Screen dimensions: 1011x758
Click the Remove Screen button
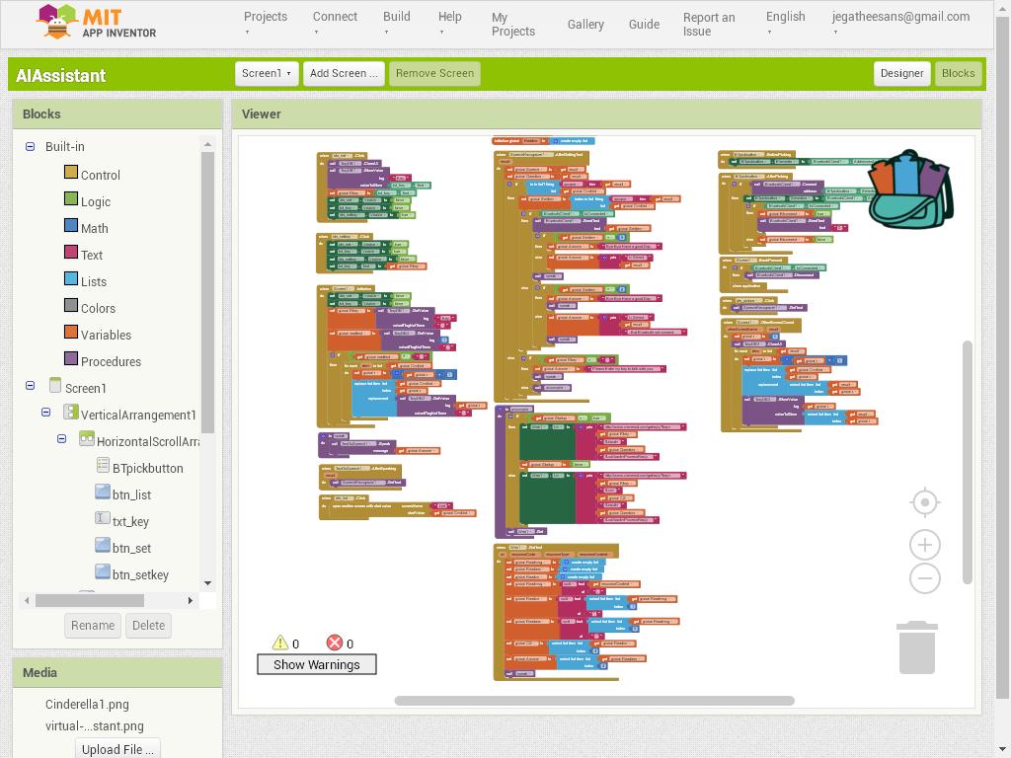(x=434, y=73)
